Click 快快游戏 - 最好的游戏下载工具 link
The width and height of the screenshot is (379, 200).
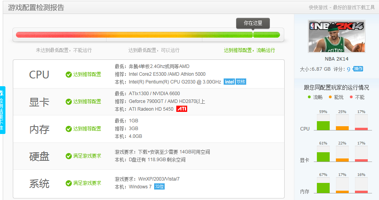coord(342,7)
